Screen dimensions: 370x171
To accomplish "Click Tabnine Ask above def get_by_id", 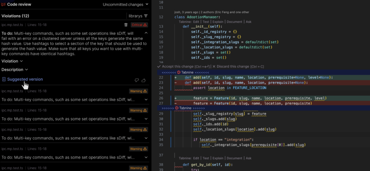I will (x=248, y=158).
